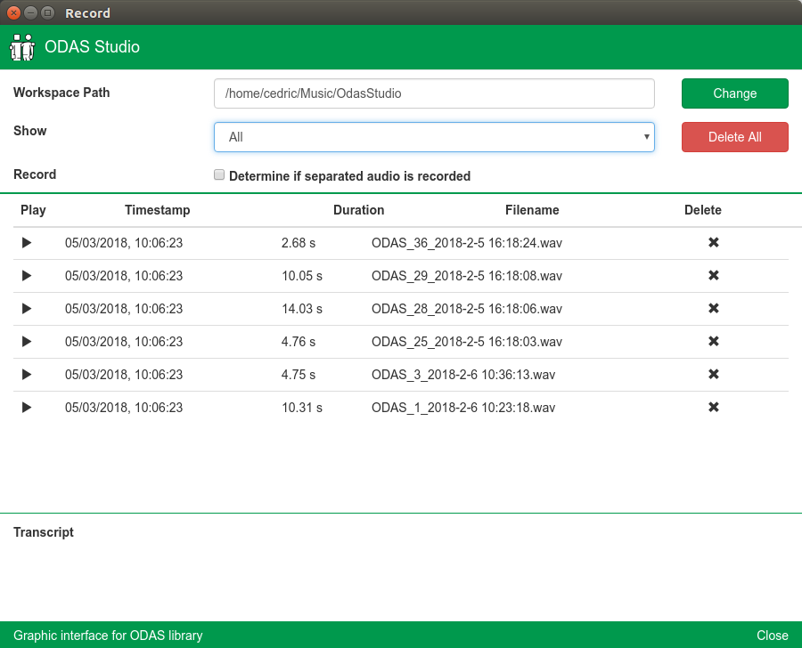Play ODAS_29 recording

click(27, 276)
